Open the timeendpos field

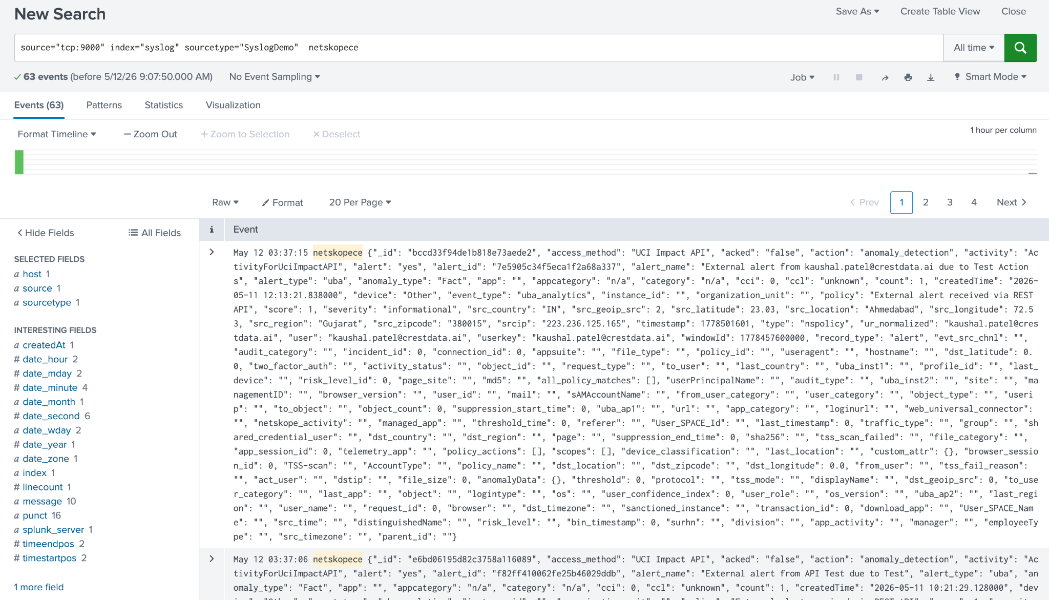click(x=48, y=544)
